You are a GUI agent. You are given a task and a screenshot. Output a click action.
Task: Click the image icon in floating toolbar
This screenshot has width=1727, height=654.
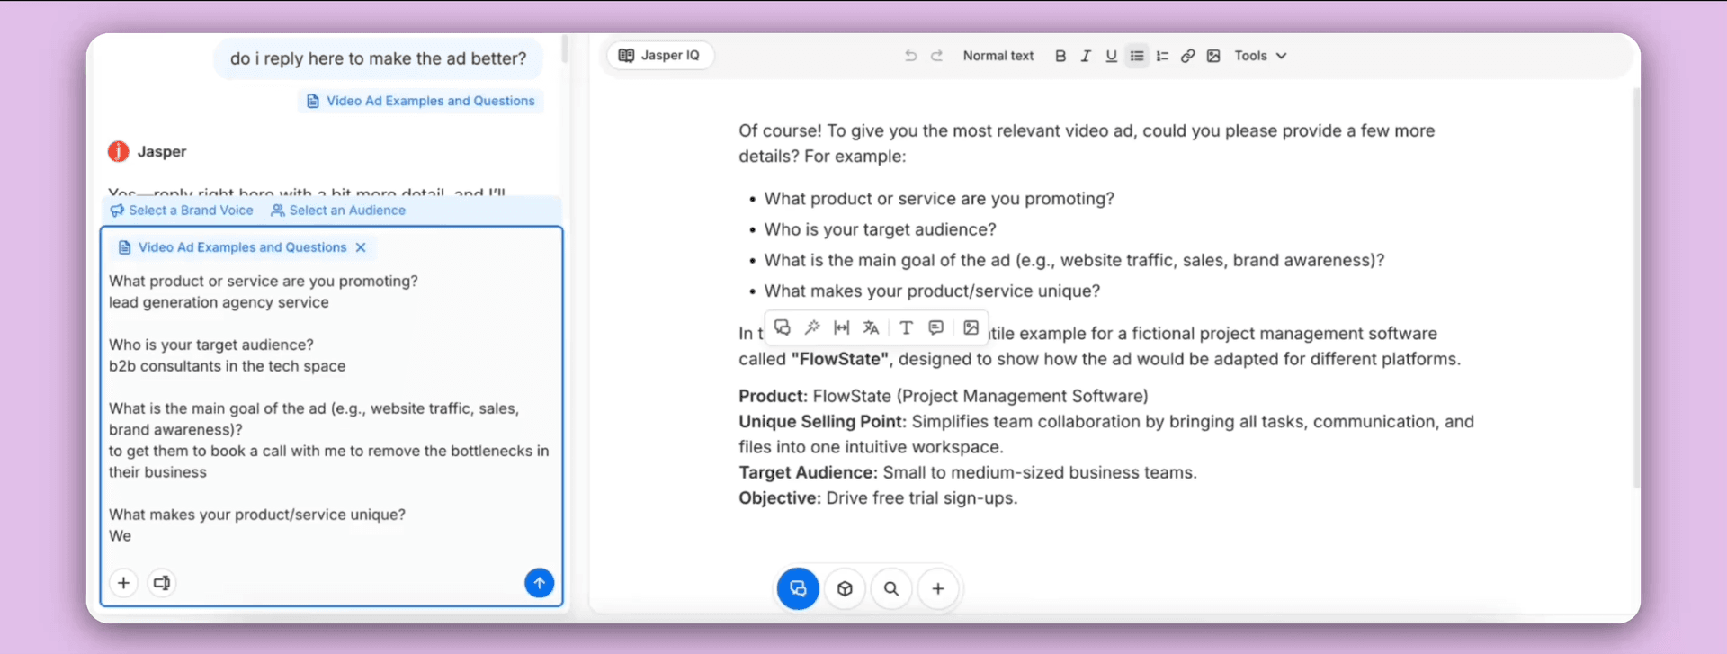point(971,327)
